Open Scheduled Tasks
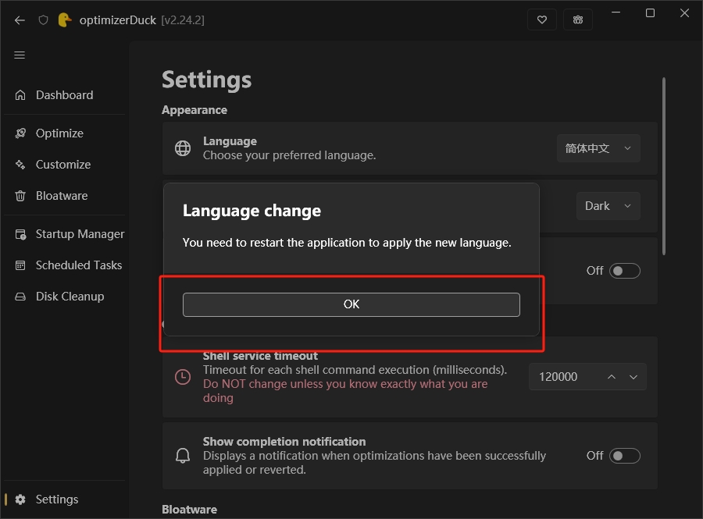The width and height of the screenshot is (703, 519). click(x=65, y=265)
